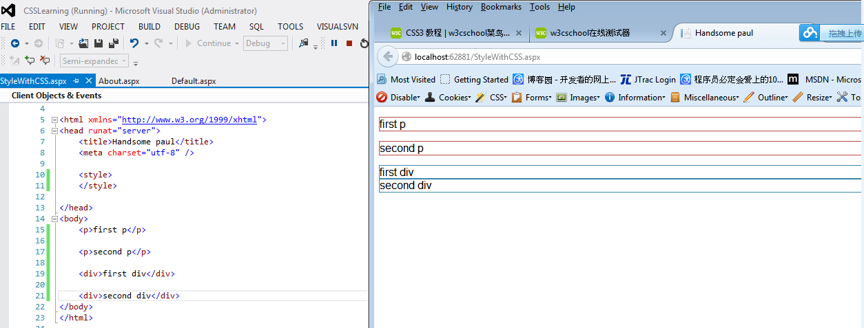The width and height of the screenshot is (864, 328).
Task: Open the MSDN bookmark
Action: tap(825, 79)
